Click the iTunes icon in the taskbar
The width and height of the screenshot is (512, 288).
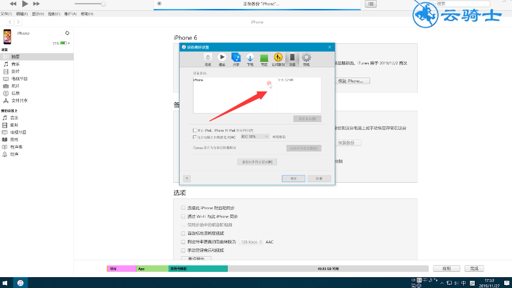(x=20, y=283)
